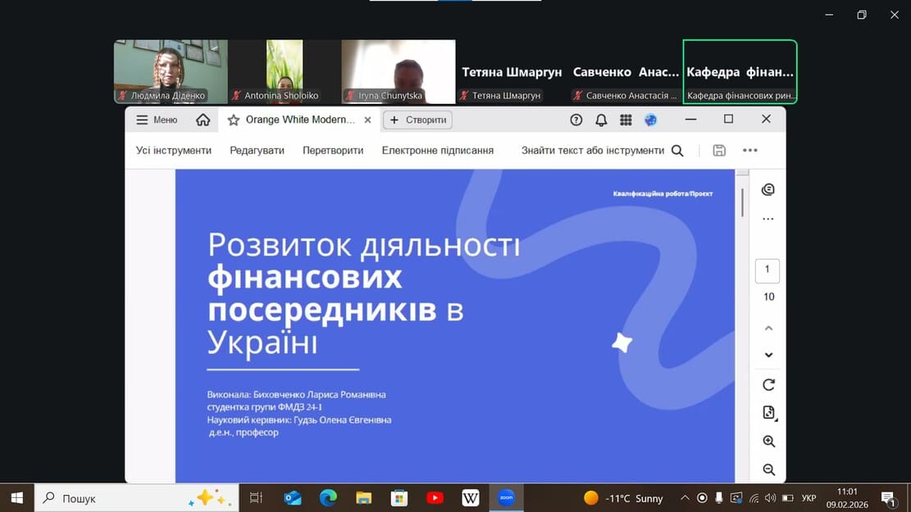Click the current page number field
911x512 pixels.
tap(768, 270)
